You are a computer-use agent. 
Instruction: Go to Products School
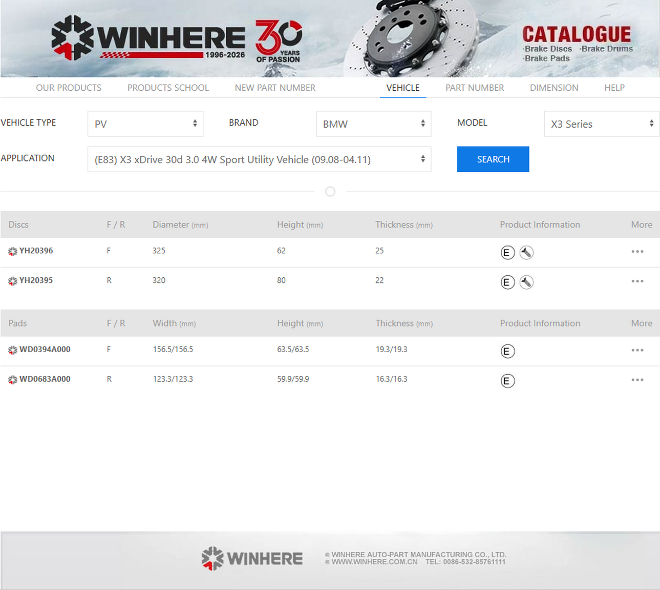168,88
